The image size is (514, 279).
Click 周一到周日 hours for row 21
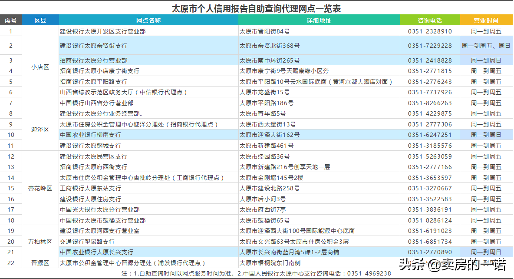(485, 252)
